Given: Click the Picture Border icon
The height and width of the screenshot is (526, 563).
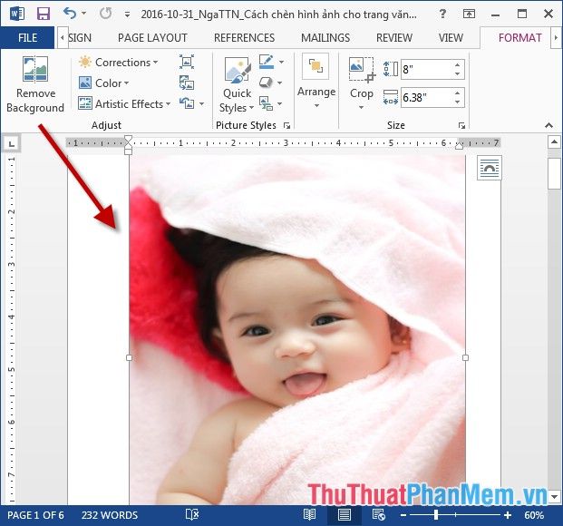Looking at the screenshot, I should (267, 62).
